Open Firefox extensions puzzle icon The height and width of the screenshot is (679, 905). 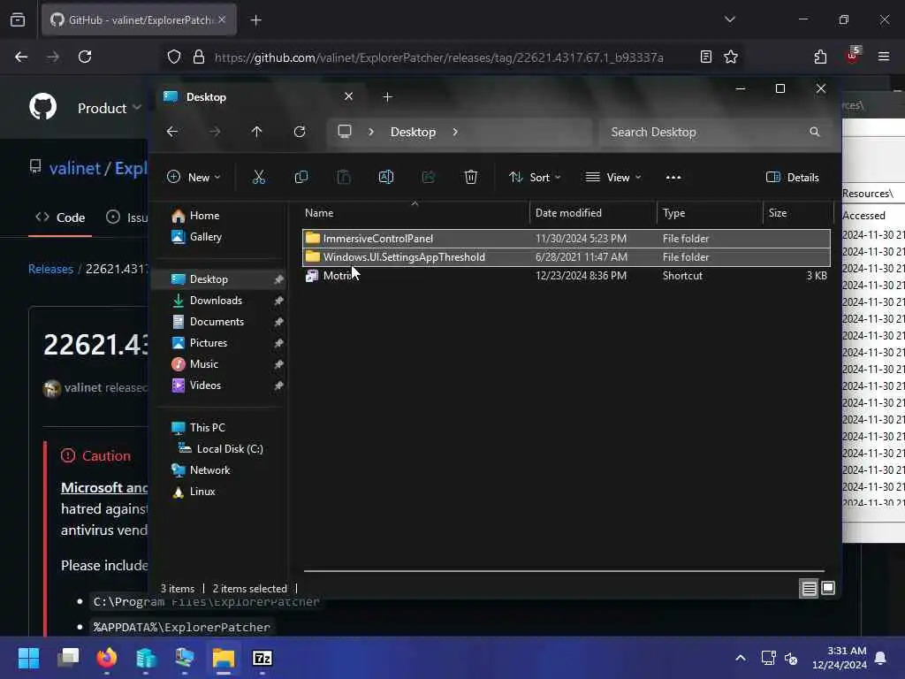[x=820, y=57]
